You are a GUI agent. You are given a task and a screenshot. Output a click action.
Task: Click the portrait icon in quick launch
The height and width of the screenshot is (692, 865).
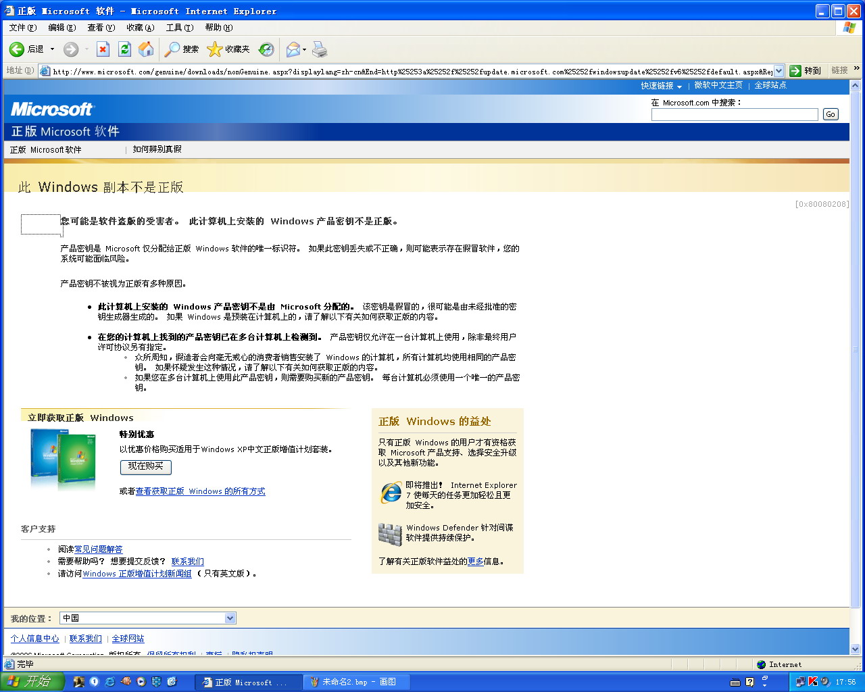[78, 682]
